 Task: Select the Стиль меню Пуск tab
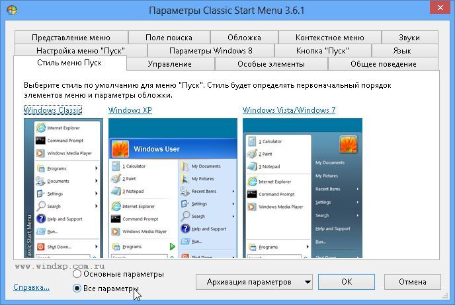point(69,63)
